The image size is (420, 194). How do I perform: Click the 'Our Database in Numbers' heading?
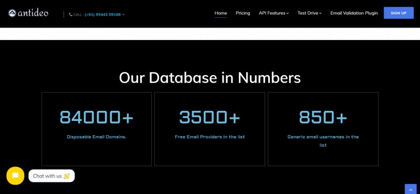coord(209,78)
